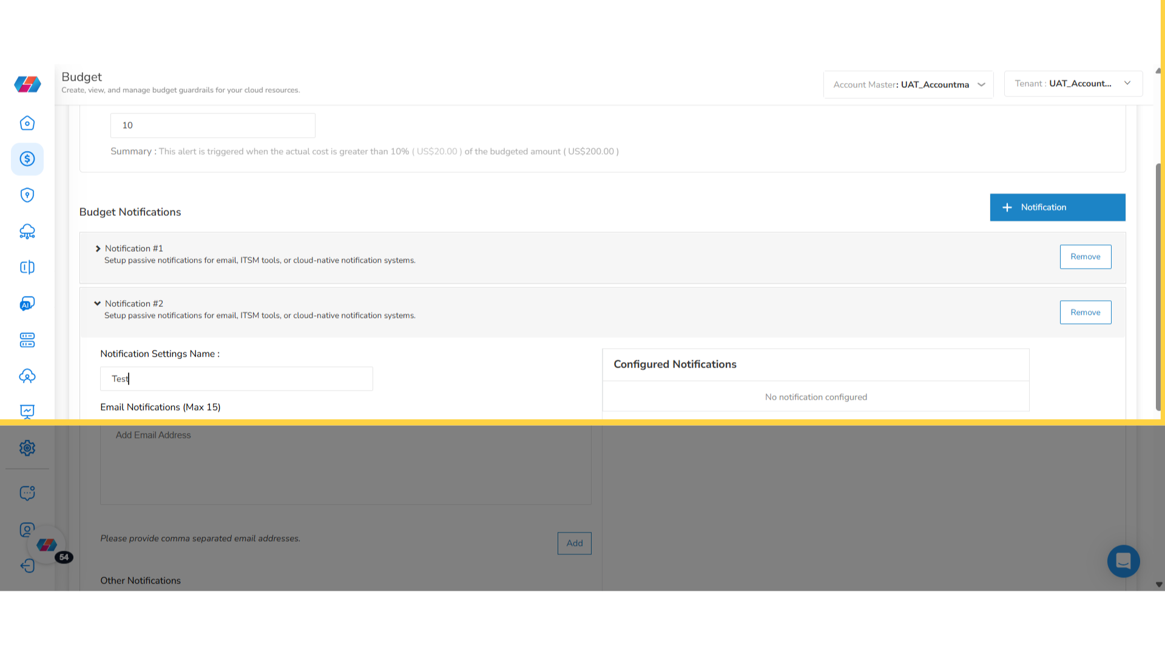Screen dimensions: 1165x655
Task: Open the cloud user sidebar icon
Action: [x=27, y=376]
